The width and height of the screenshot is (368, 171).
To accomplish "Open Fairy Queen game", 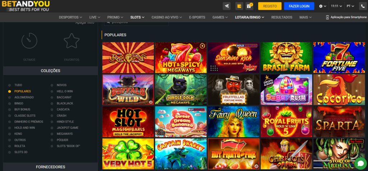I will 234,122.
